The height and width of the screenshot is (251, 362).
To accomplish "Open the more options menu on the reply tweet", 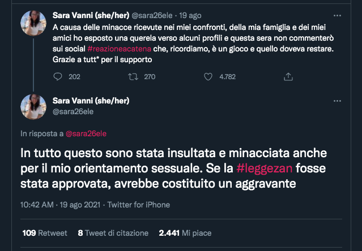I will [x=338, y=101].
